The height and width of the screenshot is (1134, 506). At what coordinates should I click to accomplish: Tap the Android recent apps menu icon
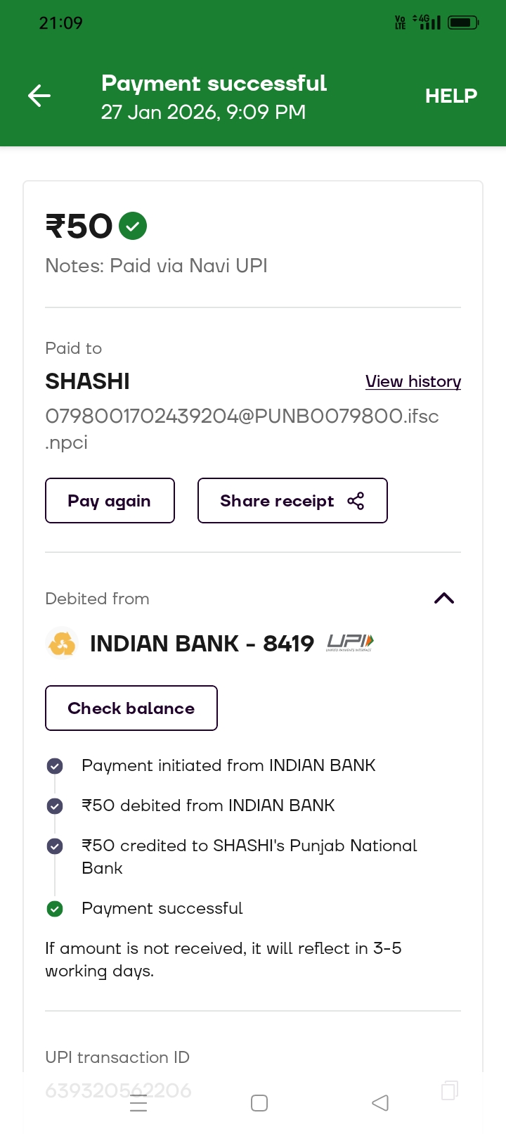(x=139, y=1104)
